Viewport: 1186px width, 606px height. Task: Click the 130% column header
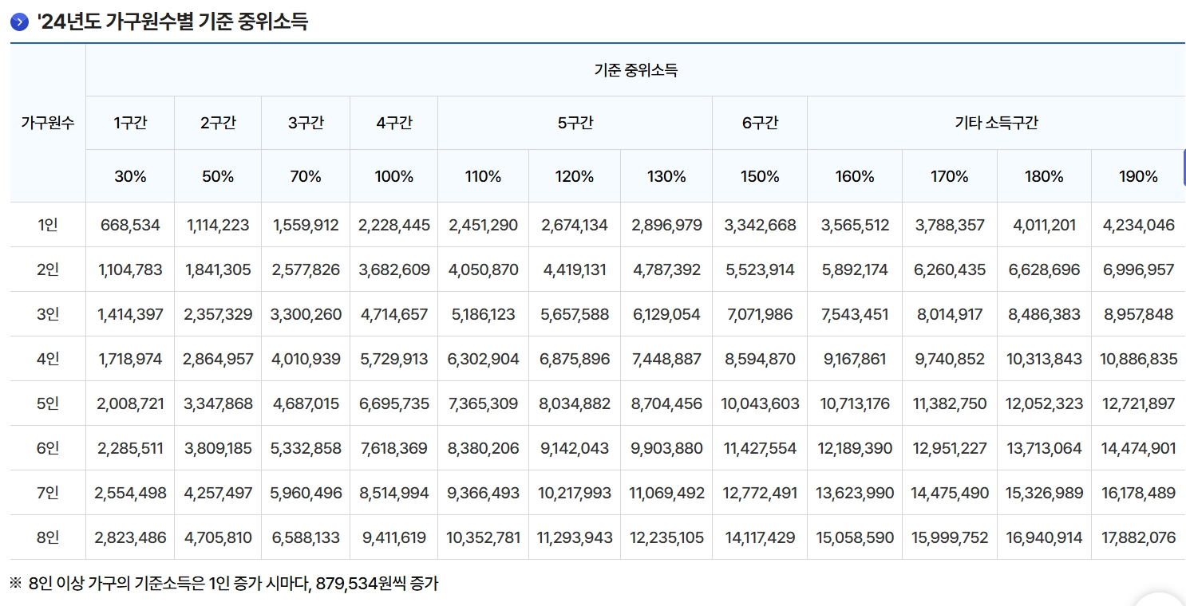(x=666, y=176)
